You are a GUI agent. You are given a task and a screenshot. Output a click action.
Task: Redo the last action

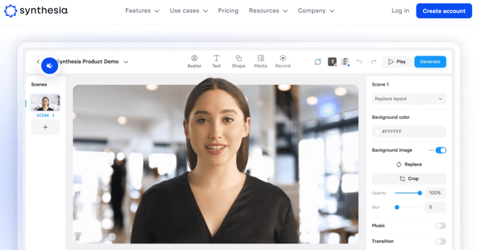point(373,62)
